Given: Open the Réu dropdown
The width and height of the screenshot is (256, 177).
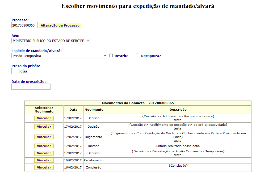Looking at the screenshot, I should 51,41.
